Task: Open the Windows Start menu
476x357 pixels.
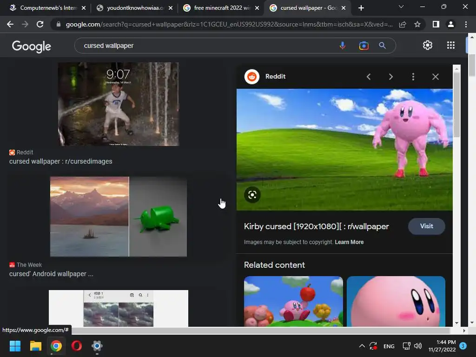Action: pos(15,346)
